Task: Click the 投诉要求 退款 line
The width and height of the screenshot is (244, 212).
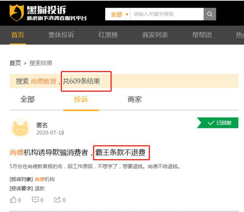Action: tap(27, 188)
